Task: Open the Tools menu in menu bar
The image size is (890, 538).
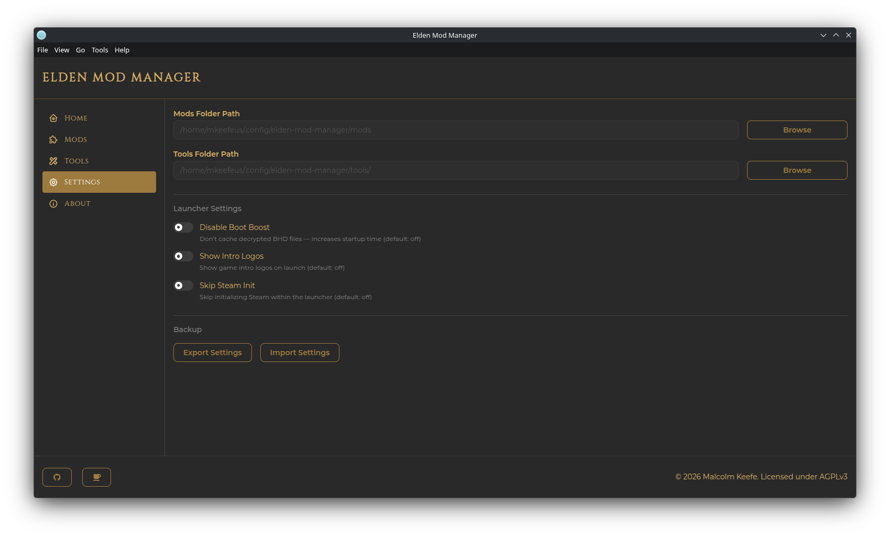Action: pos(100,50)
